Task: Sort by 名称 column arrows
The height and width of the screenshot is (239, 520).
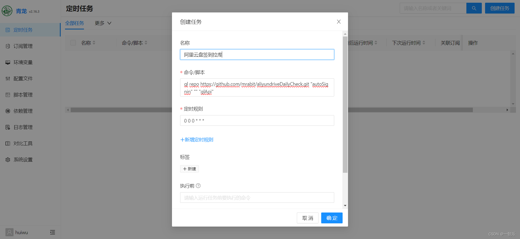Action: pyautogui.click(x=94, y=43)
